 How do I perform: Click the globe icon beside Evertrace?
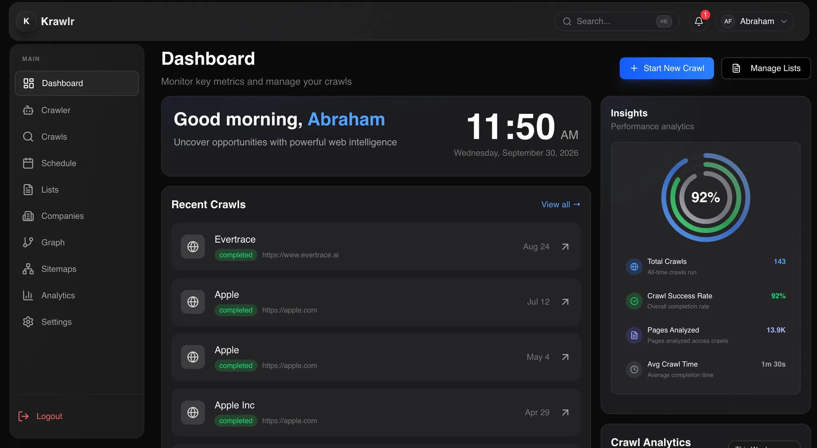193,247
